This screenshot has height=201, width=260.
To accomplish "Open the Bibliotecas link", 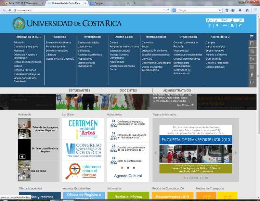I will pyautogui.click(x=84, y=51).
